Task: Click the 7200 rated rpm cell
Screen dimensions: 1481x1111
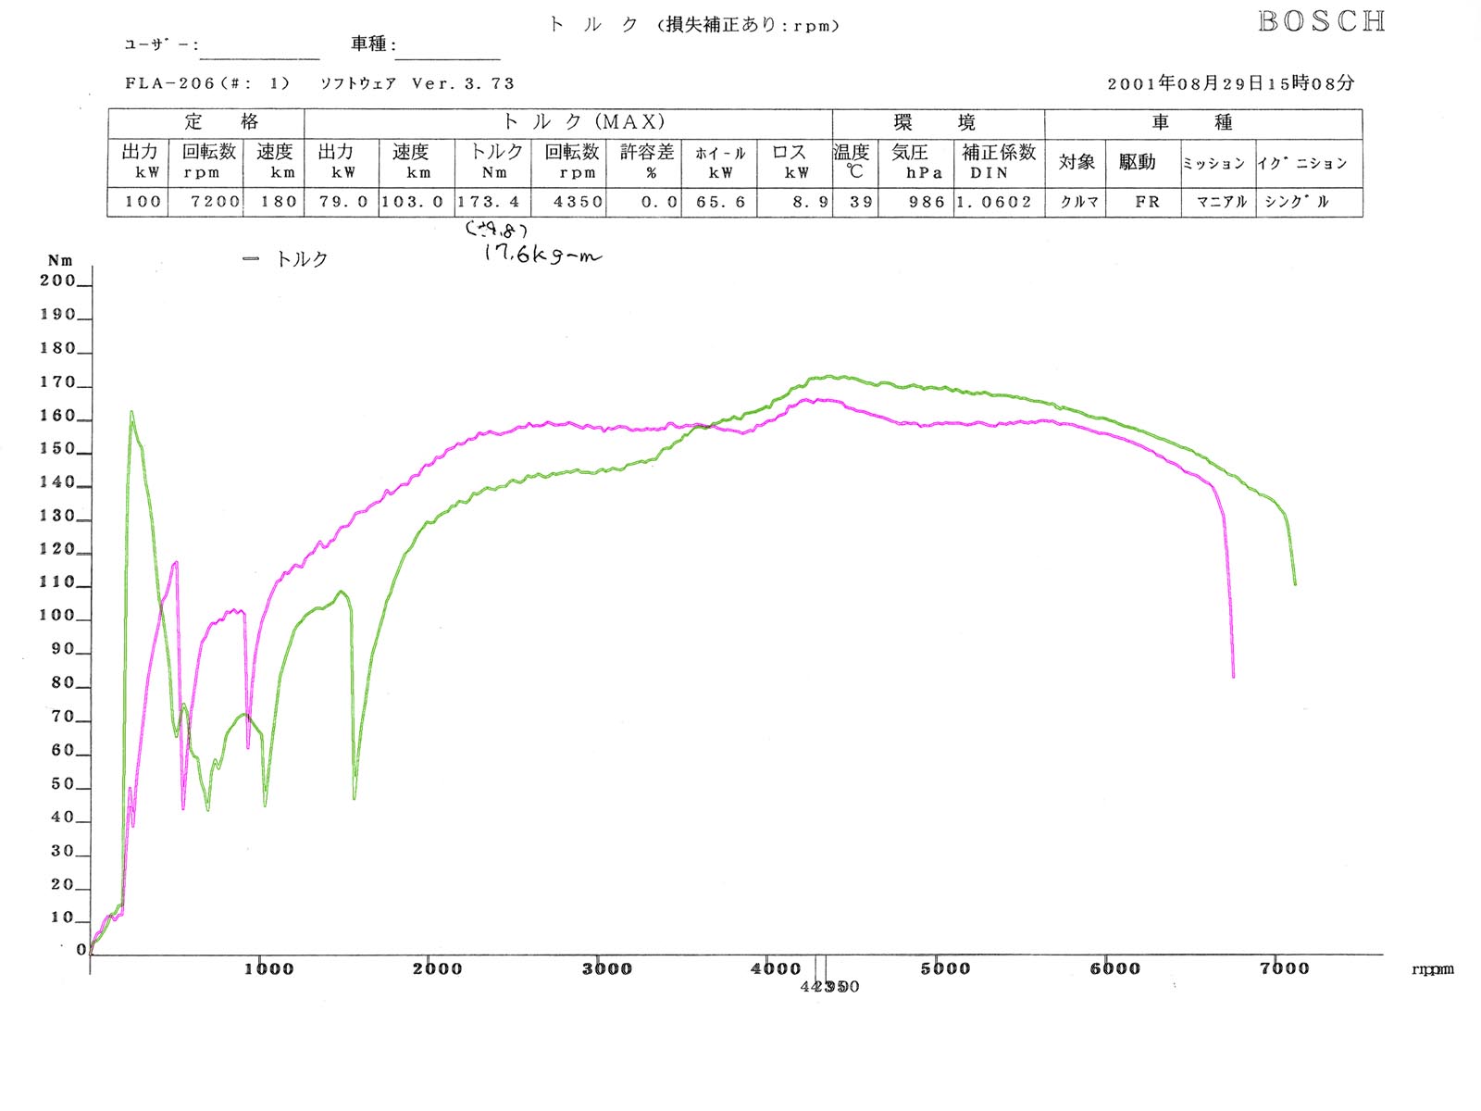Action: [x=215, y=202]
